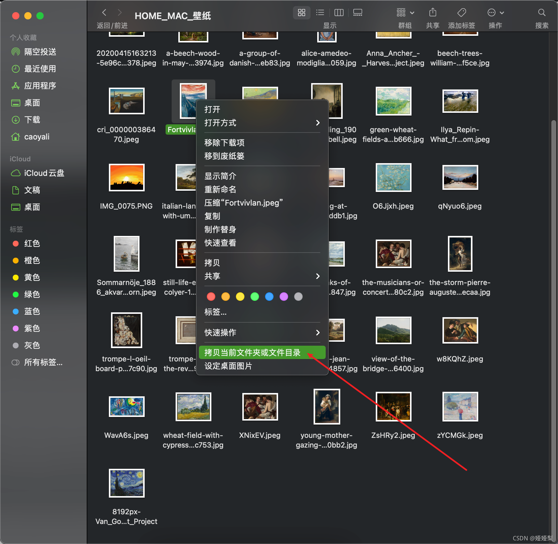558x544 pixels.
Task: Switch to gallery view
Action: pyautogui.click(x=358, y=12)
